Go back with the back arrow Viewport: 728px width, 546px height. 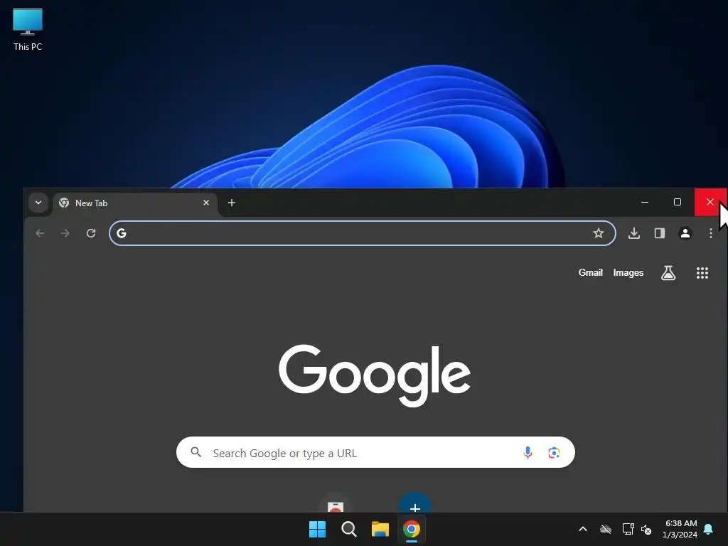coord(40,233)
